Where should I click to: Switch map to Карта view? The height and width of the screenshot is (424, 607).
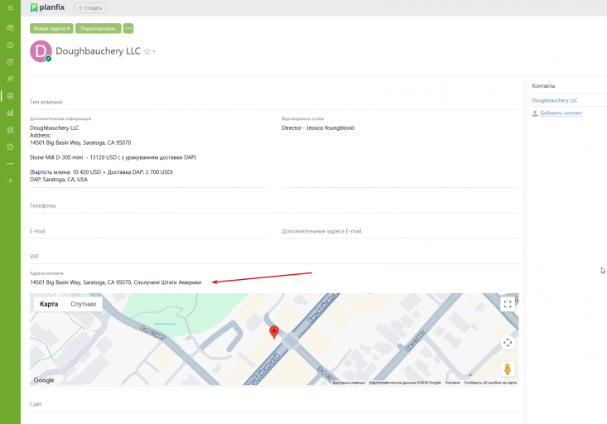click(x=49, y=304)
